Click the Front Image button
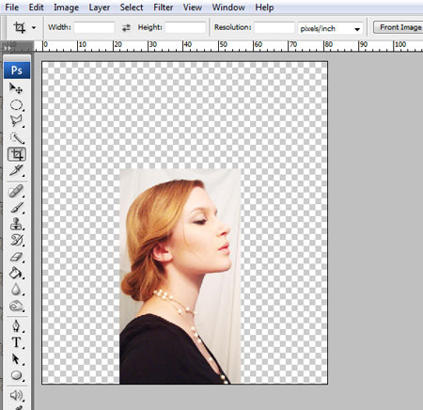 399,27
